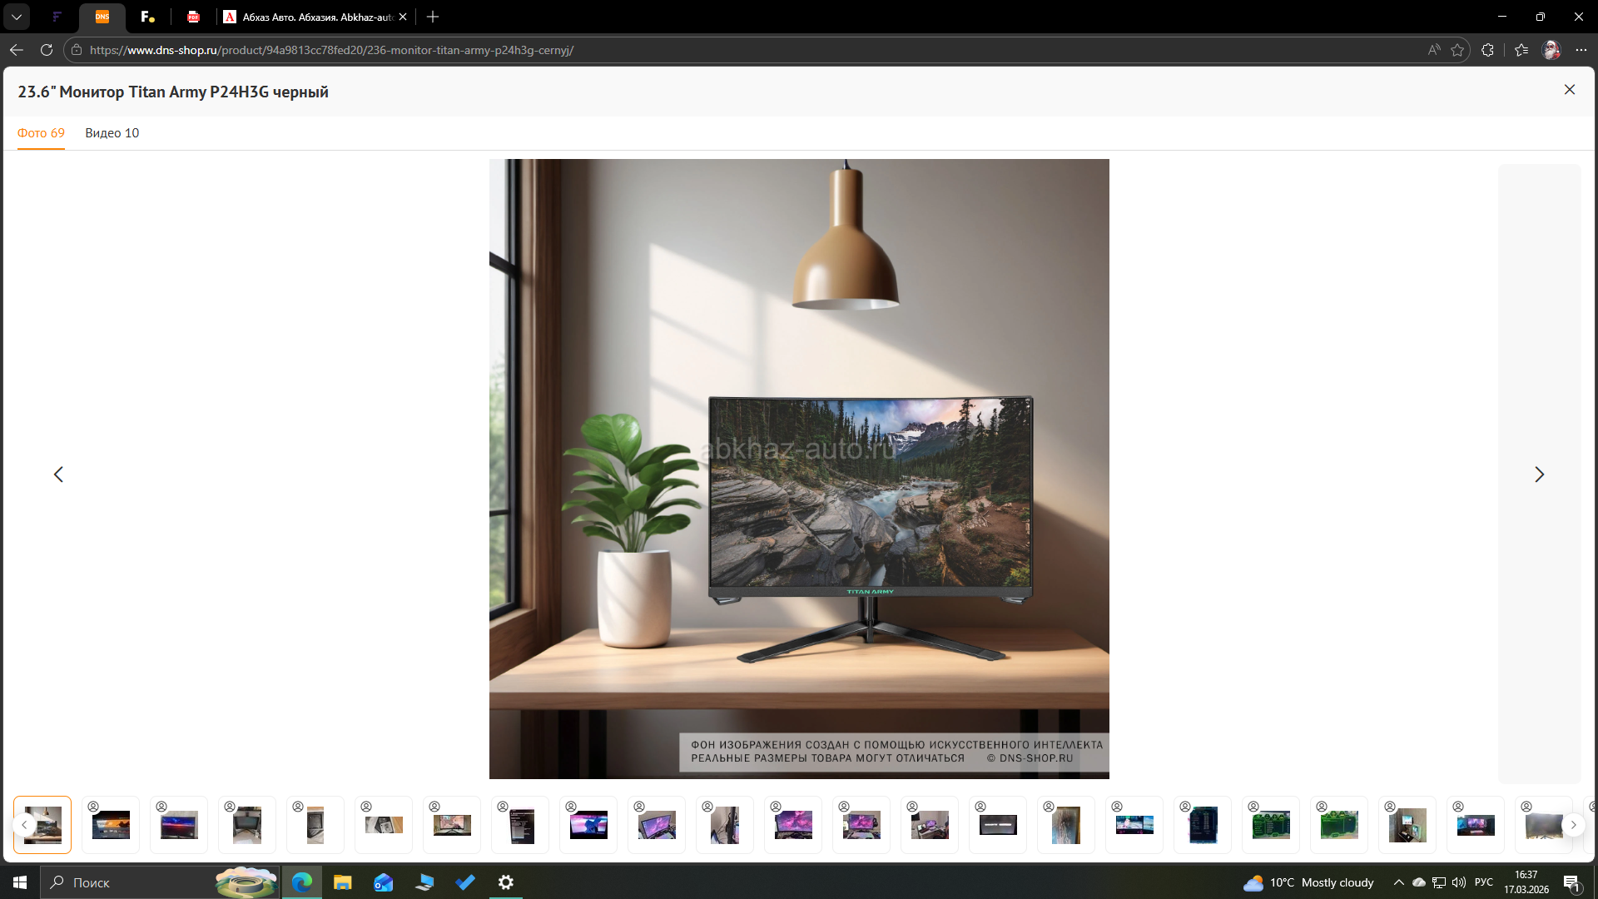Refresh the current page
Viewport: 1598px width, 899px height.
click(47, 50)
